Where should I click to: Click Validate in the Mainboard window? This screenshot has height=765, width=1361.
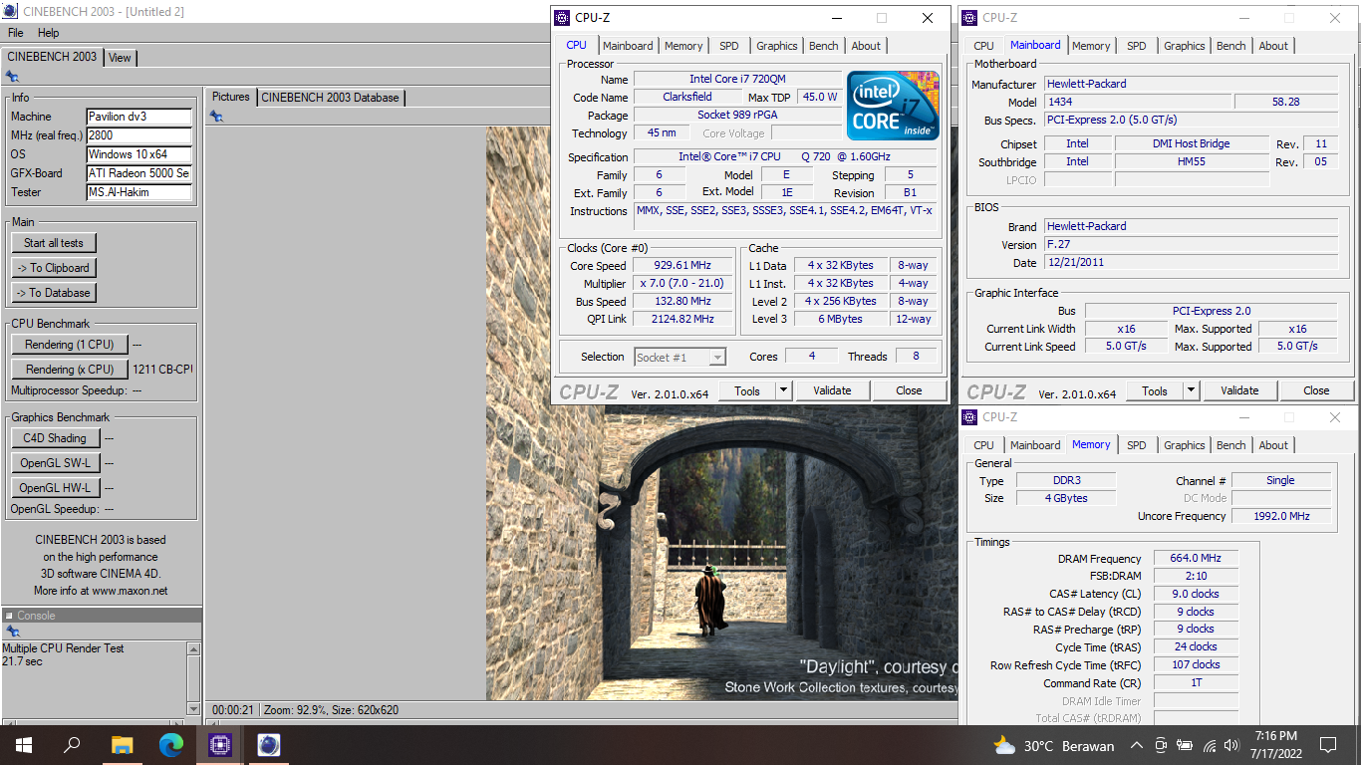(1239, 390)
